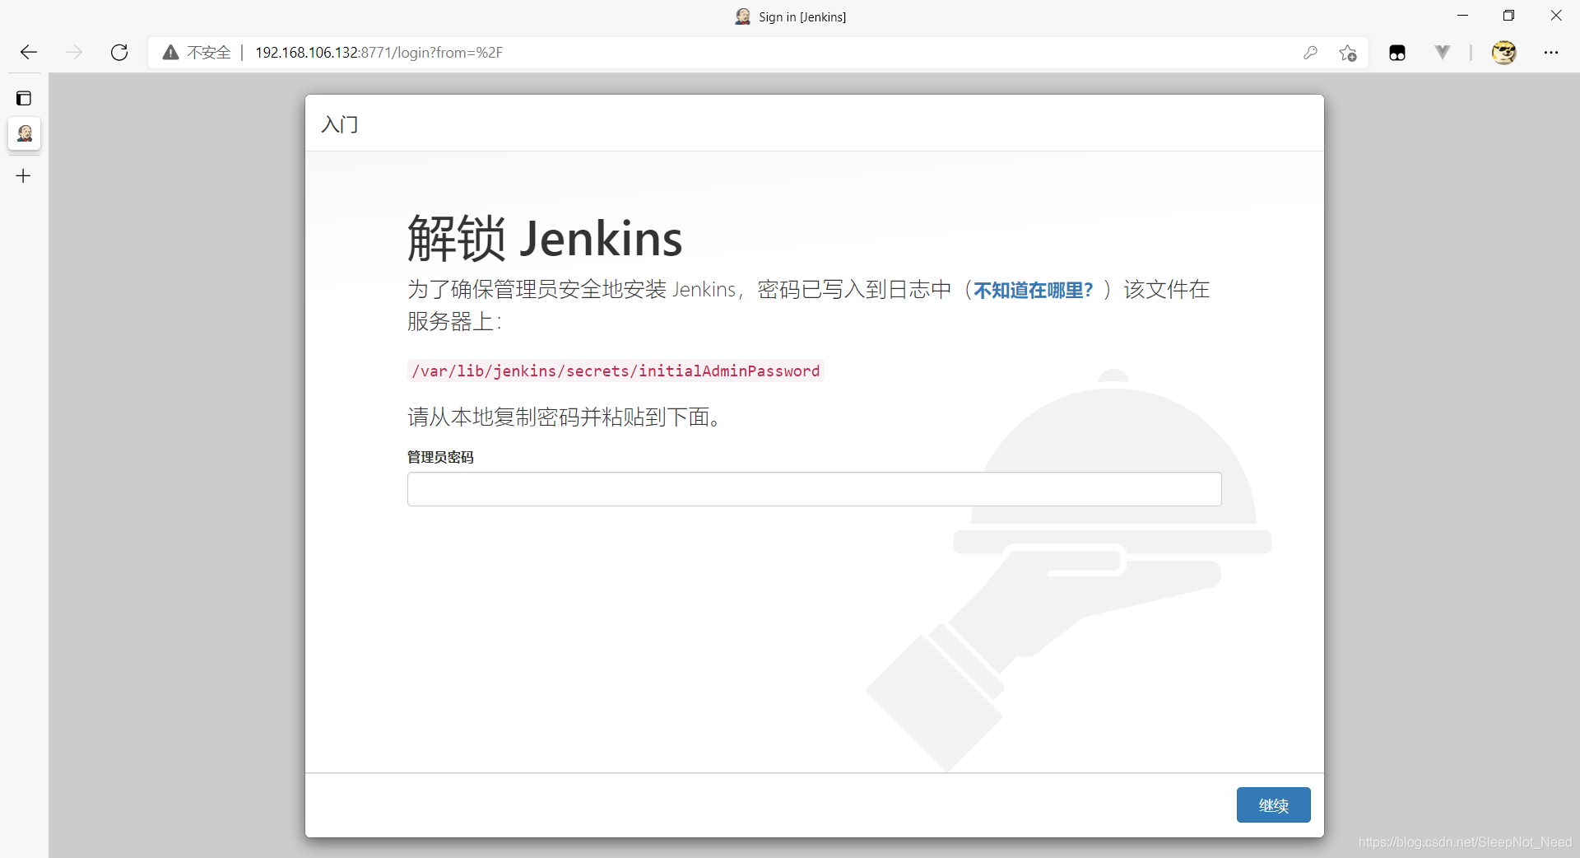Viewport: 1580px width, 858px height.
Task: Click the Sign in [Jenkins] window title
Action: [x=802, y=16]
